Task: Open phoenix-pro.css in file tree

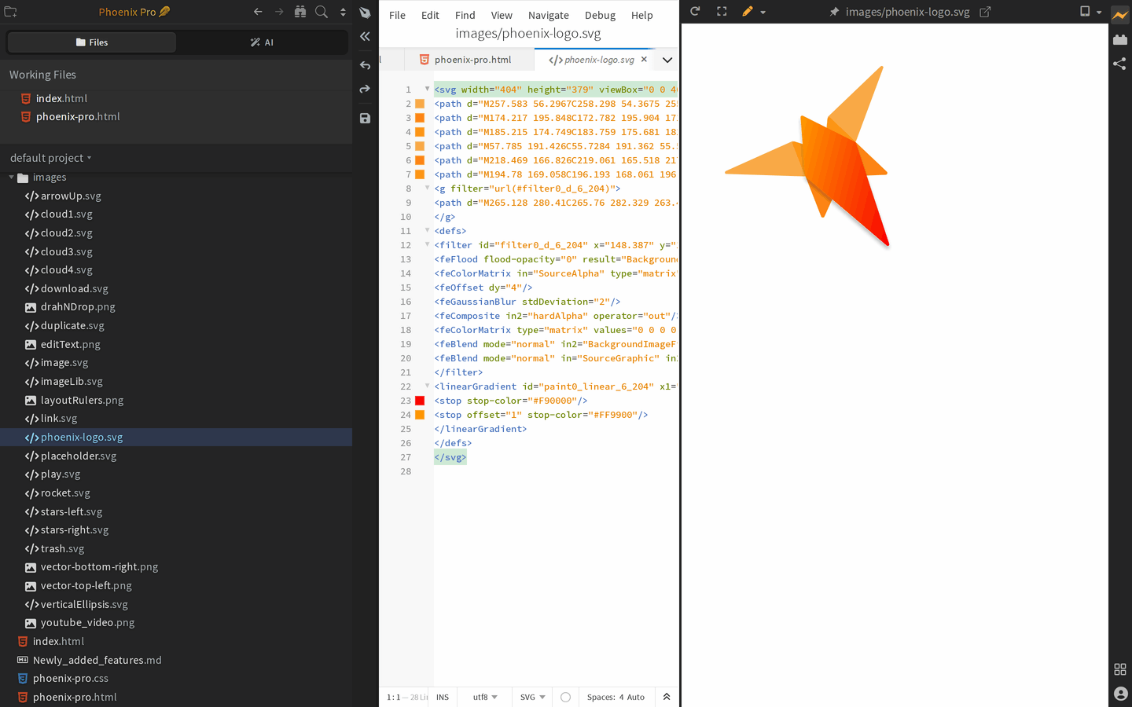Action: click(x=71, y=679)
